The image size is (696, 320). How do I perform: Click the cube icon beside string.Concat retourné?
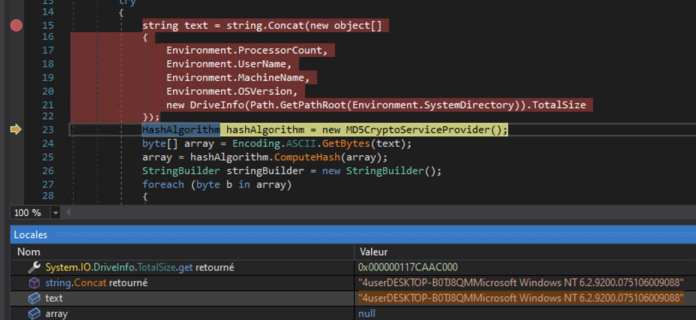click(34, 283)
